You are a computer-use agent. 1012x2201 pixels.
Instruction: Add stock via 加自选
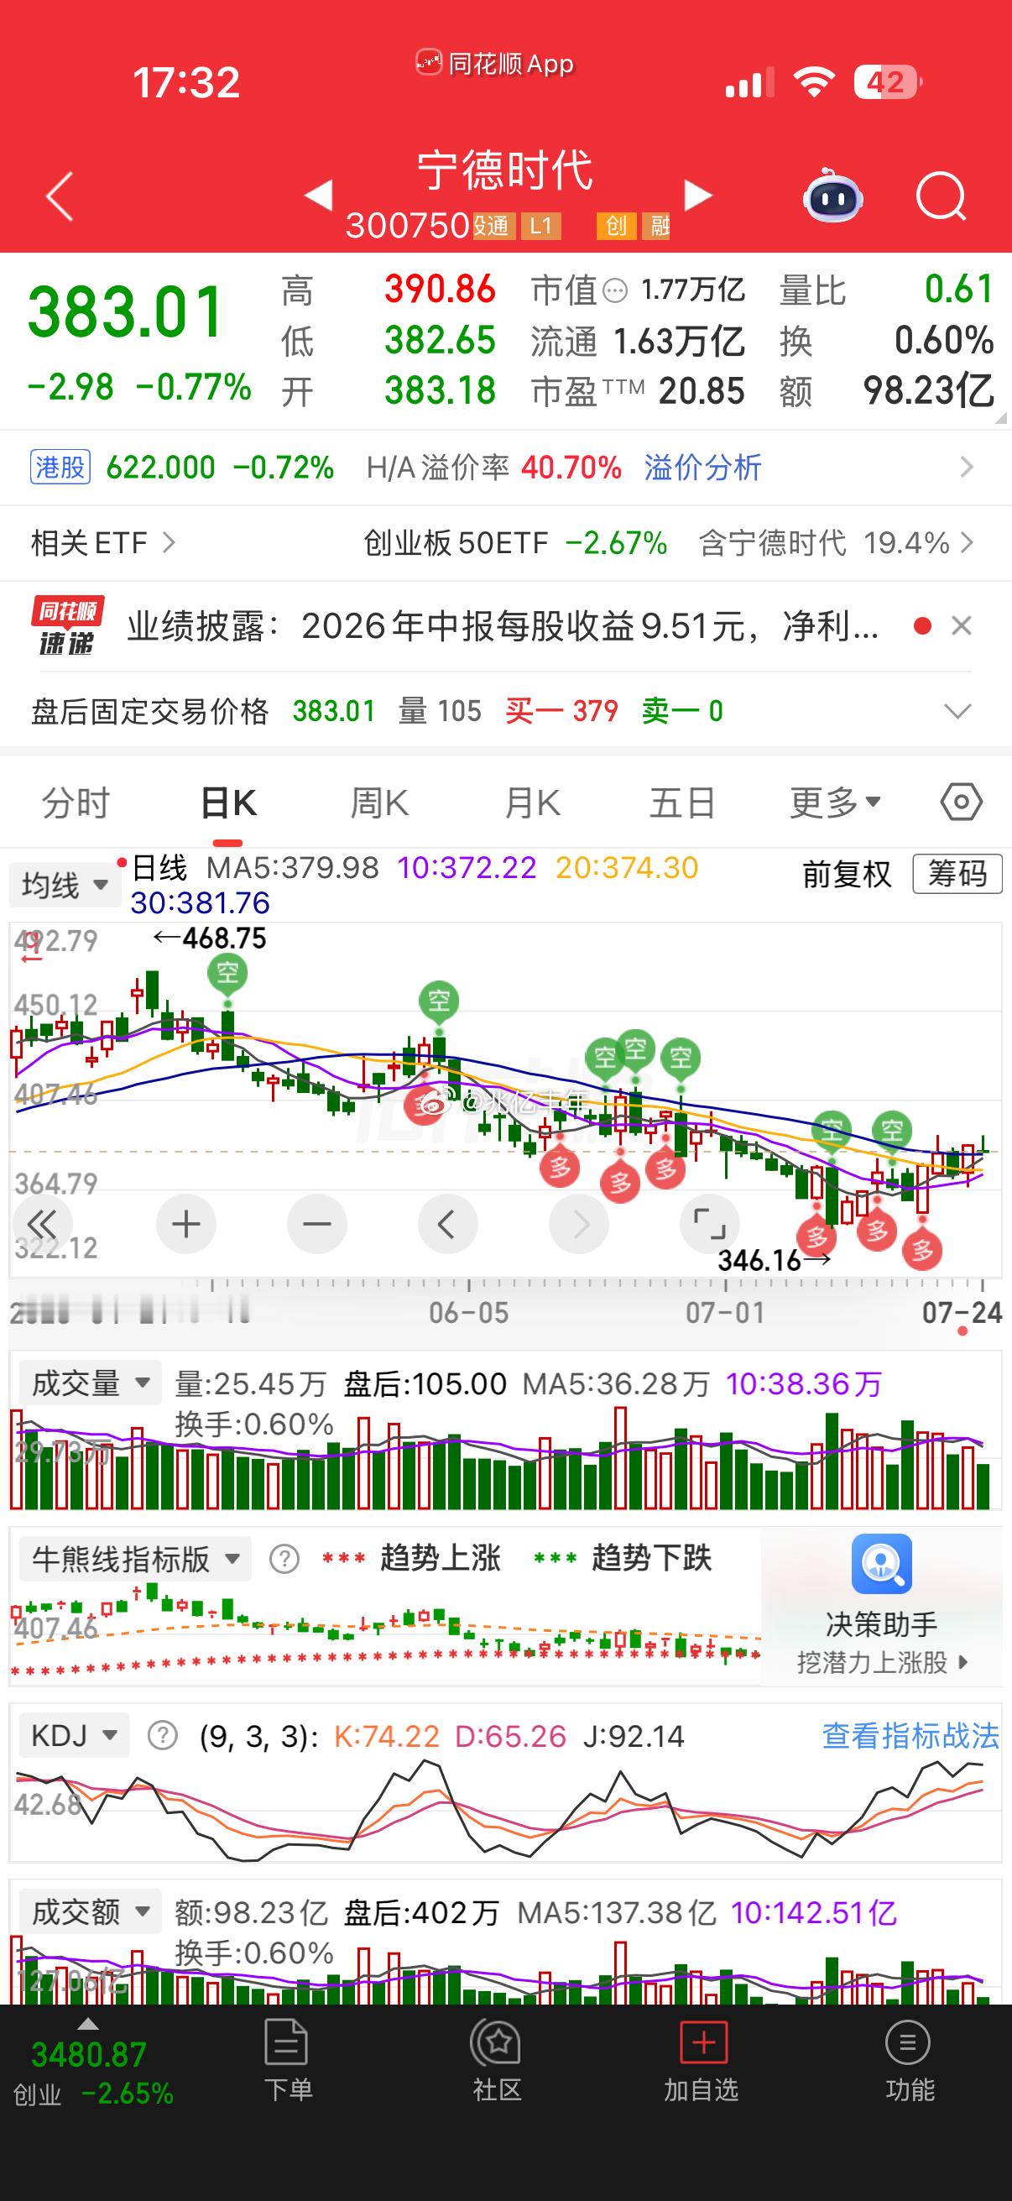(x=702, y=2060)
